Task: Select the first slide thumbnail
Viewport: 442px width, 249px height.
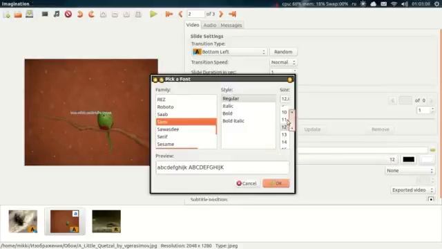Action: 23,221
